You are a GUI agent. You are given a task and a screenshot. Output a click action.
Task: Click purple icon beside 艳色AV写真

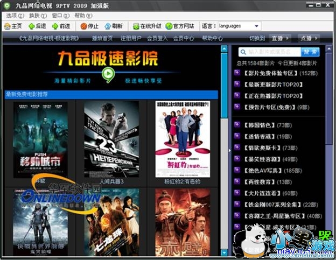point(237,170)
